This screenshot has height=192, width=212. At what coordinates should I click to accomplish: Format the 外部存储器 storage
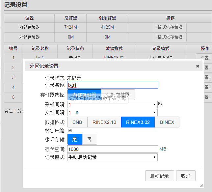click(170, 37)
